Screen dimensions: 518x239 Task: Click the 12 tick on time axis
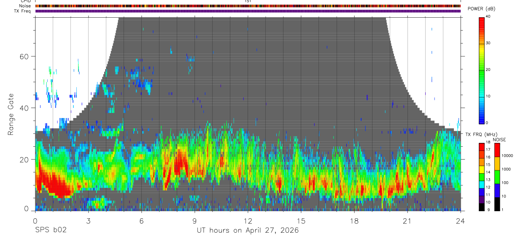coord(248,221)
